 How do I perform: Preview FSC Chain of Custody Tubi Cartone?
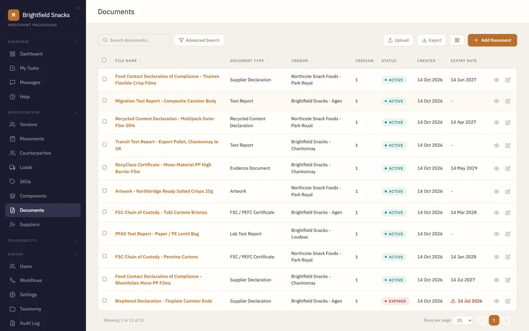coord(496,213)
